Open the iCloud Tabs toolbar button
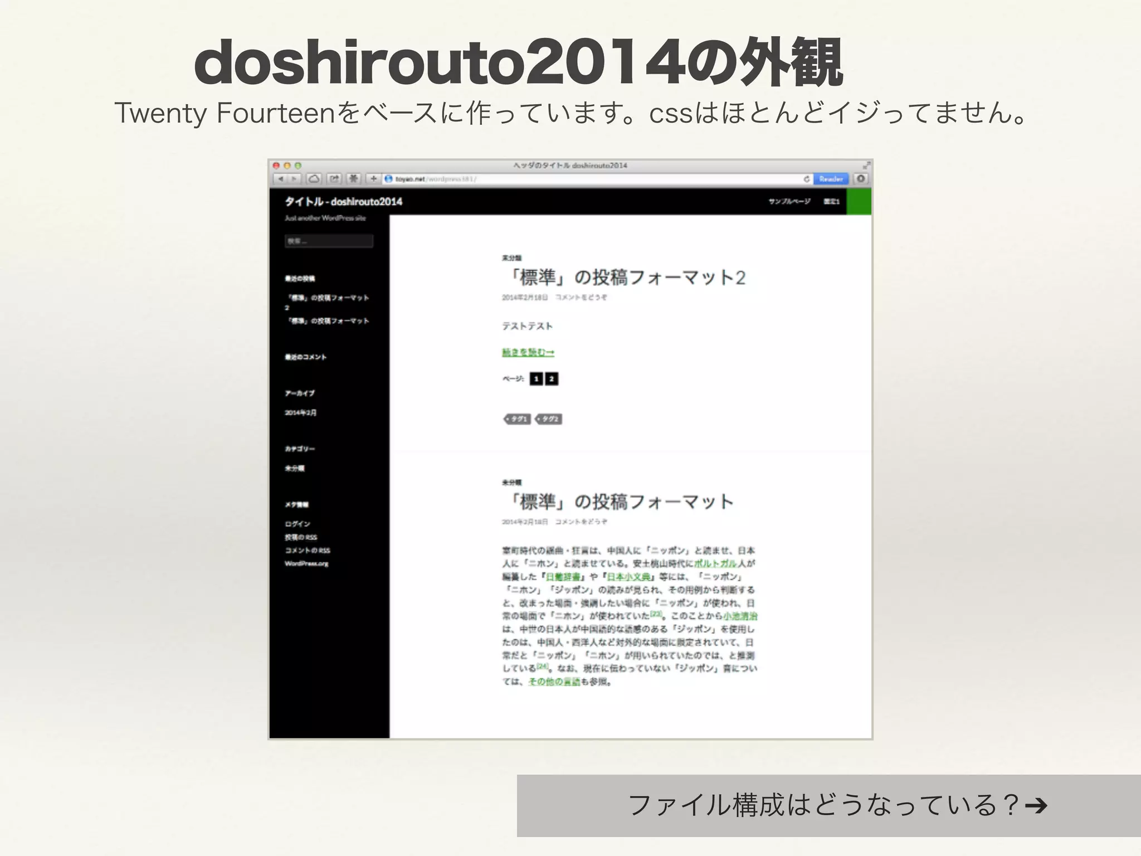Viewport: 1141px width, 856px height. pos(314,179)
